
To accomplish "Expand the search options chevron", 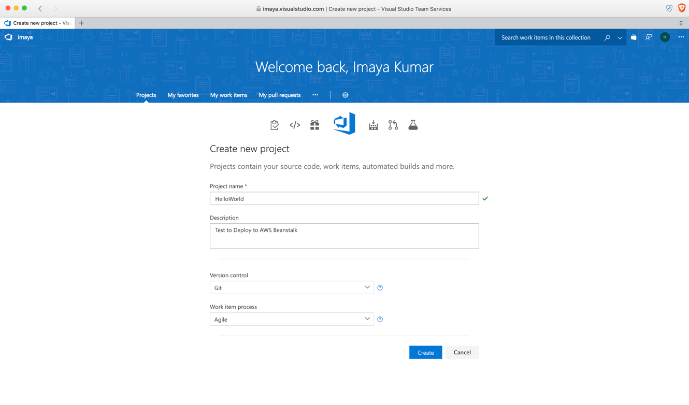I will tap(620, 38).
